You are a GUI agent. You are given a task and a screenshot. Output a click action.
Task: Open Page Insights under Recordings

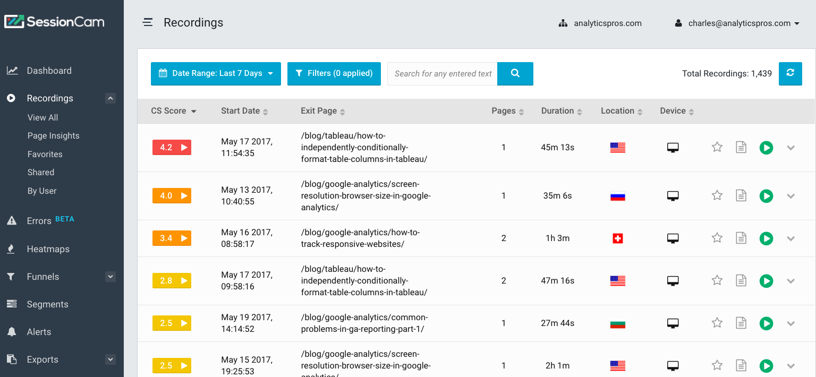[53, 135]
